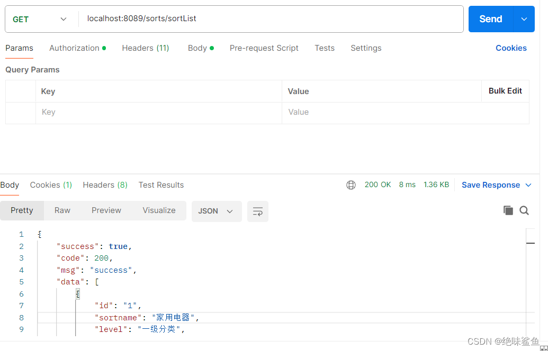Image resolution: width=548 pixels, height=351 pixels.
Task: Switch to the Headers (11) request tab
Action: (146, 48)
